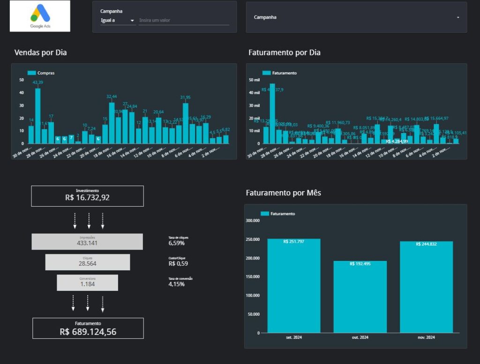Expand the Campanha dropdown selector

click(356, 17)
